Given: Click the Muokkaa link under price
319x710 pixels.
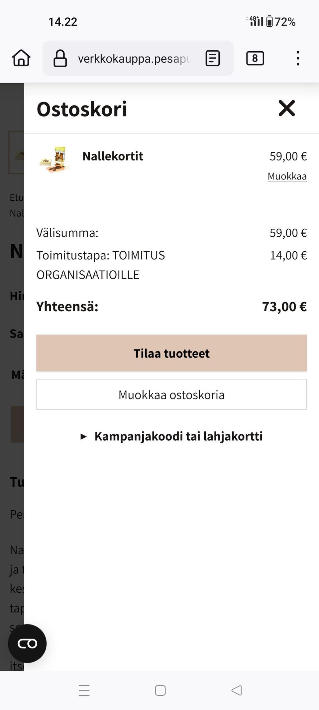Looking at the screenshot, I should (287, 176).
